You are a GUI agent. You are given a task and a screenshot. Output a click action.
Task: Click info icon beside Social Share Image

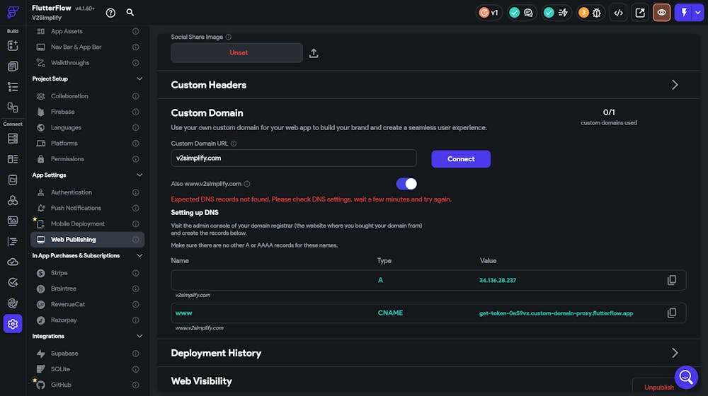[x=229, y=37]
